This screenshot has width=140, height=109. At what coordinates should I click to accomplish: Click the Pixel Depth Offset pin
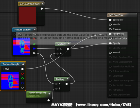[110, 95]
